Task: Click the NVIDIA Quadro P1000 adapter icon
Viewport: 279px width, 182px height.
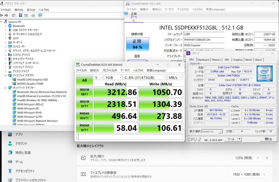Action: 14,84
